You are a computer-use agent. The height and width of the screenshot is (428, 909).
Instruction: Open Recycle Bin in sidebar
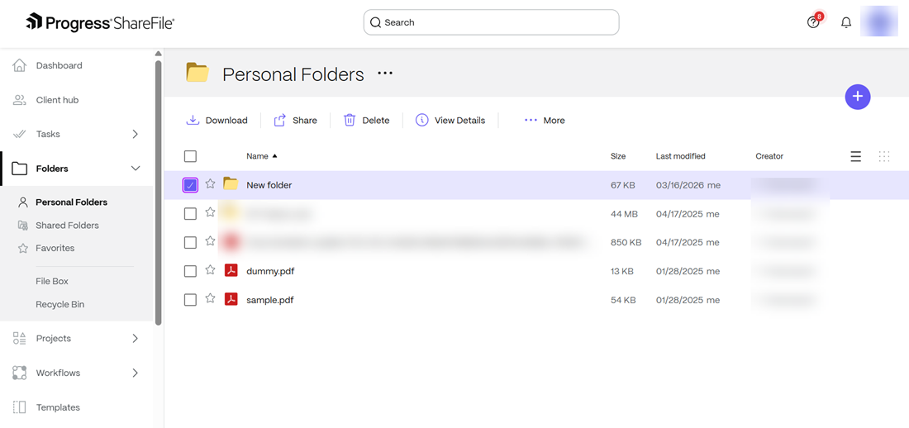[60, 304]
